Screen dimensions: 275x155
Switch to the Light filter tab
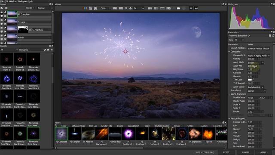147,126
